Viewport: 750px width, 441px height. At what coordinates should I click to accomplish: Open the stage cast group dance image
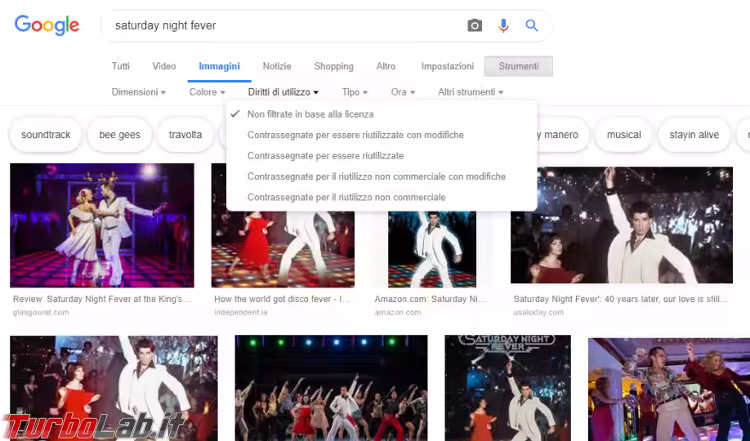point(331,388)
